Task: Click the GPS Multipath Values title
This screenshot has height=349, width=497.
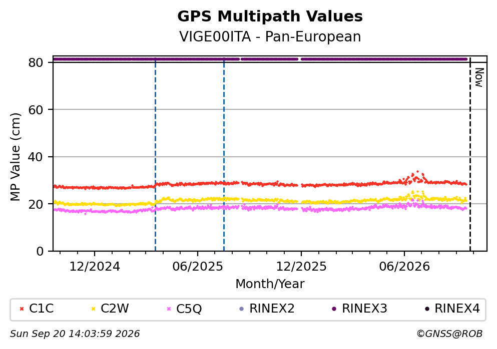Action: click(270, 16)
